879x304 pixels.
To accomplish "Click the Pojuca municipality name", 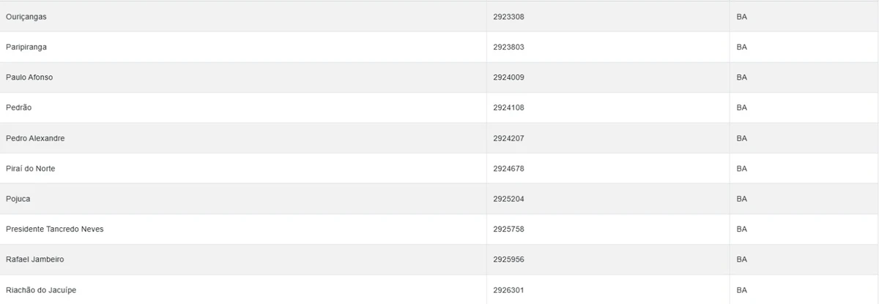I will pos(18,199).
